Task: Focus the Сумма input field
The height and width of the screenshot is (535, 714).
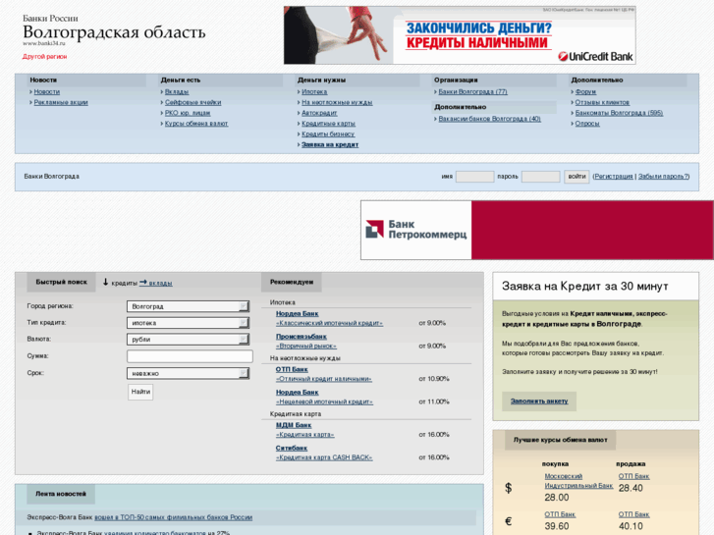Action: [190, 356]
